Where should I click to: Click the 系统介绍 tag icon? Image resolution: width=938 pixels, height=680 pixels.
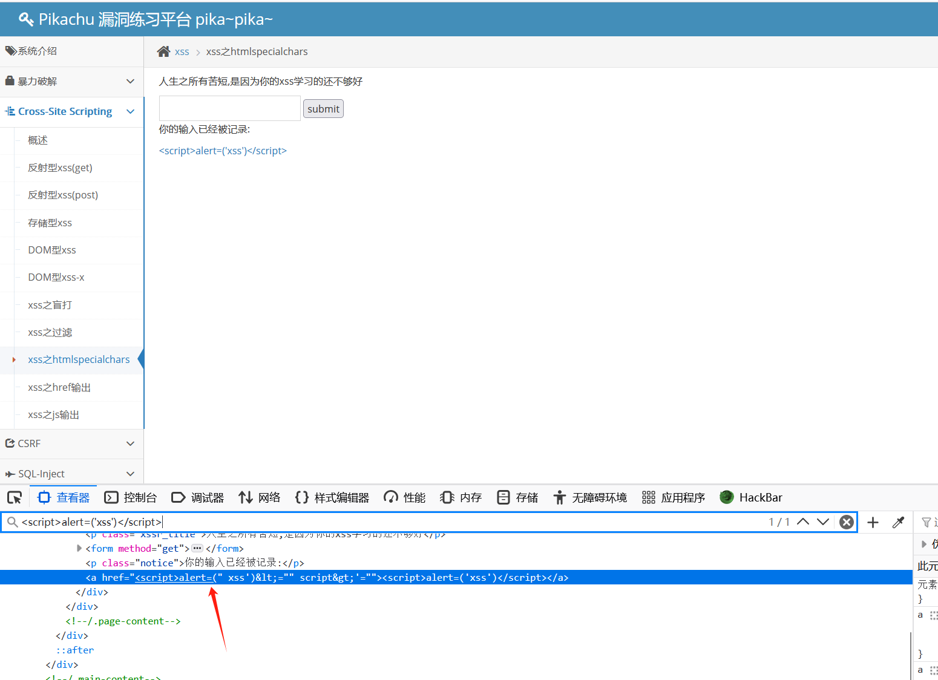tap(10, 51)
